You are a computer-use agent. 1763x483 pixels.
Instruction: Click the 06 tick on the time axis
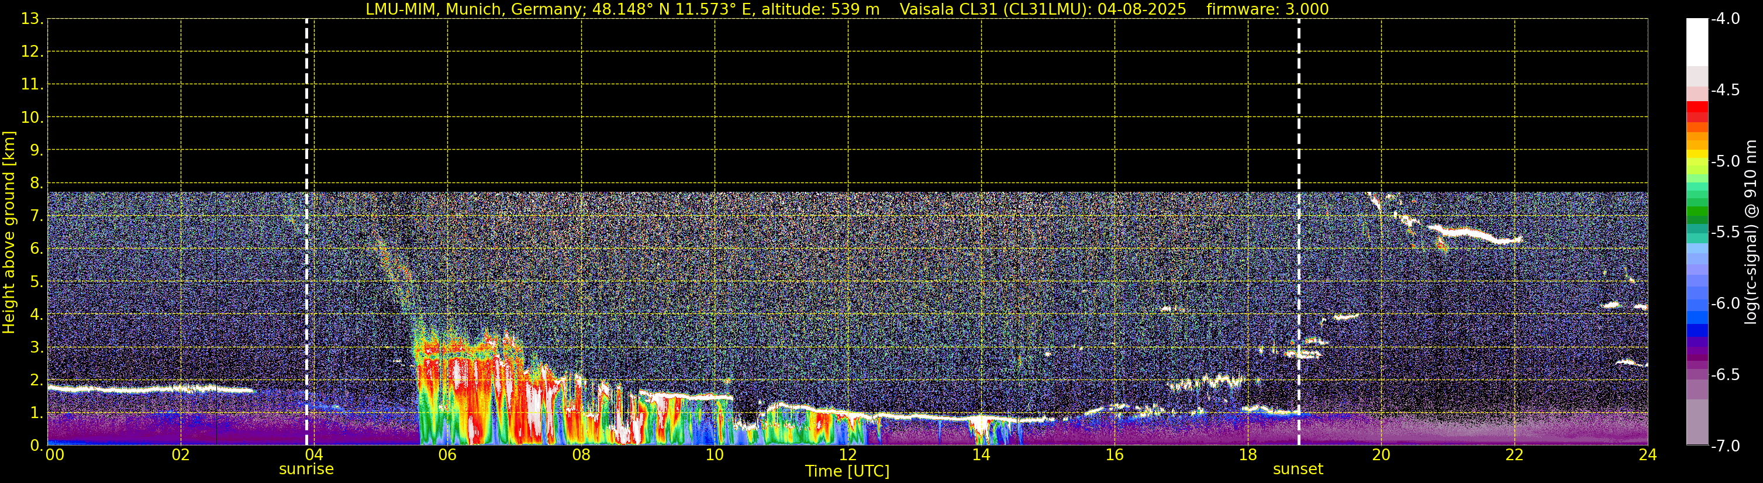[447, 455]
